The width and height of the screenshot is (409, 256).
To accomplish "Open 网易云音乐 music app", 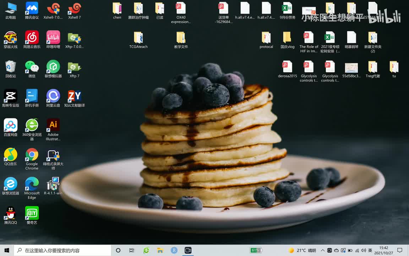I will point(32,40).
